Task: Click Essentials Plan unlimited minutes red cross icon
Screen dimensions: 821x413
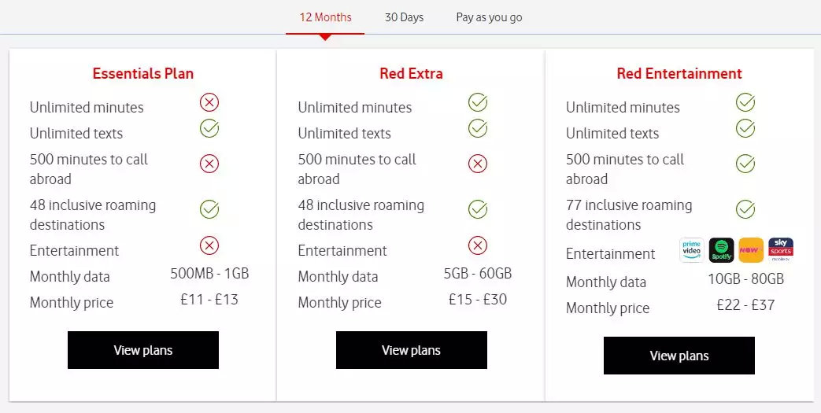Action: (209, 102)
